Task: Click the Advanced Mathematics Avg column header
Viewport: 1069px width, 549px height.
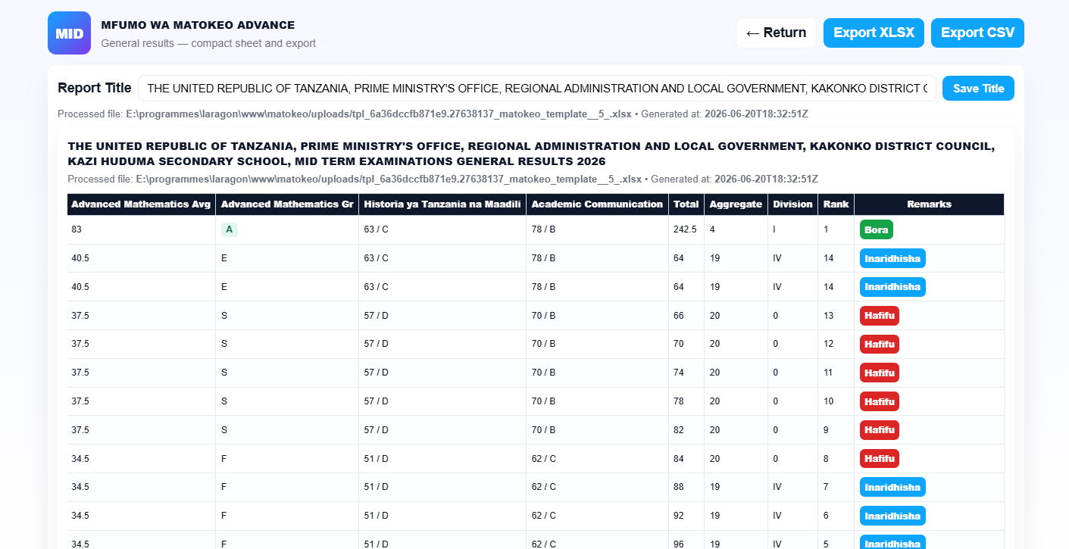Action: coord(142,204)
